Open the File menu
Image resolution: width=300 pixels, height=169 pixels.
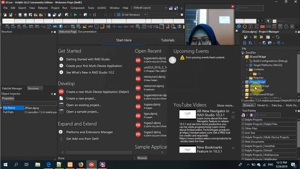coord(6,8)
